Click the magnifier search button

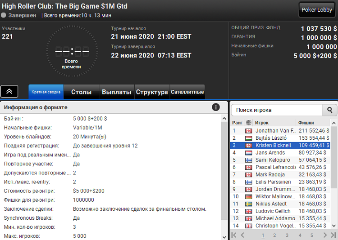329,110
